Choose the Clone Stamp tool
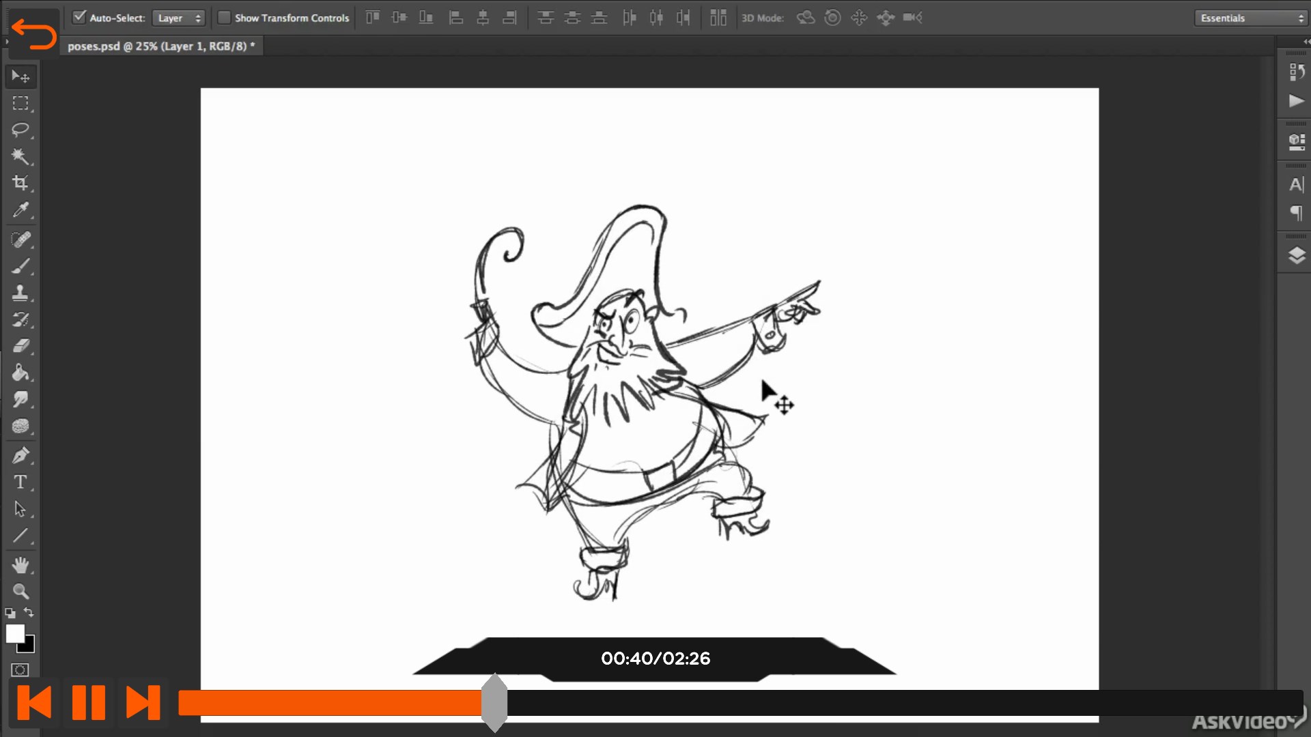Image resolution: width=1311 pixels, height=737 pixels. point(20,293)
